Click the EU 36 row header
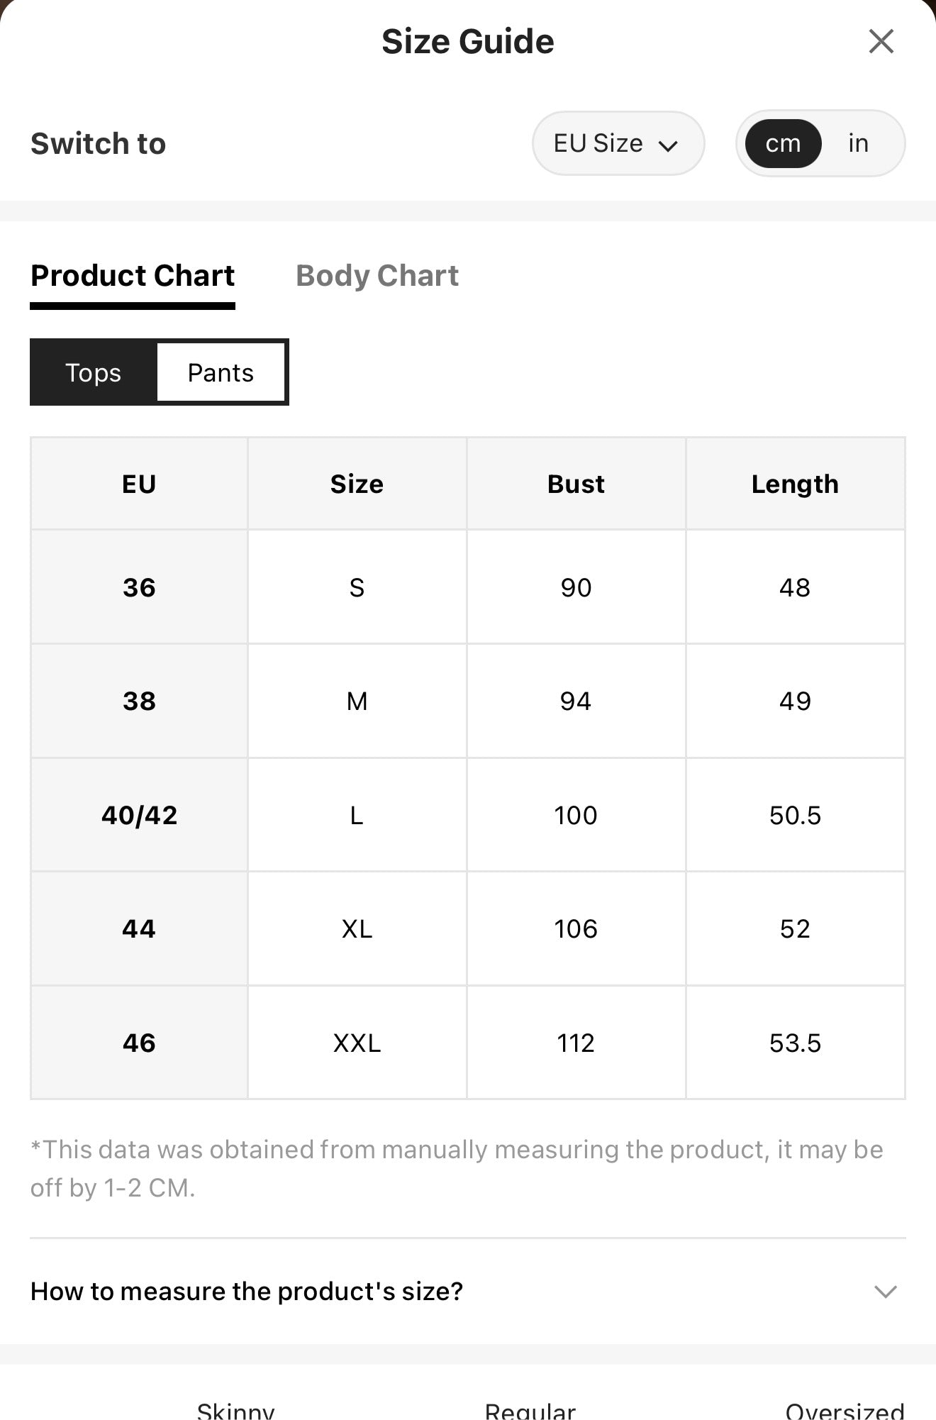 point(139,587)
